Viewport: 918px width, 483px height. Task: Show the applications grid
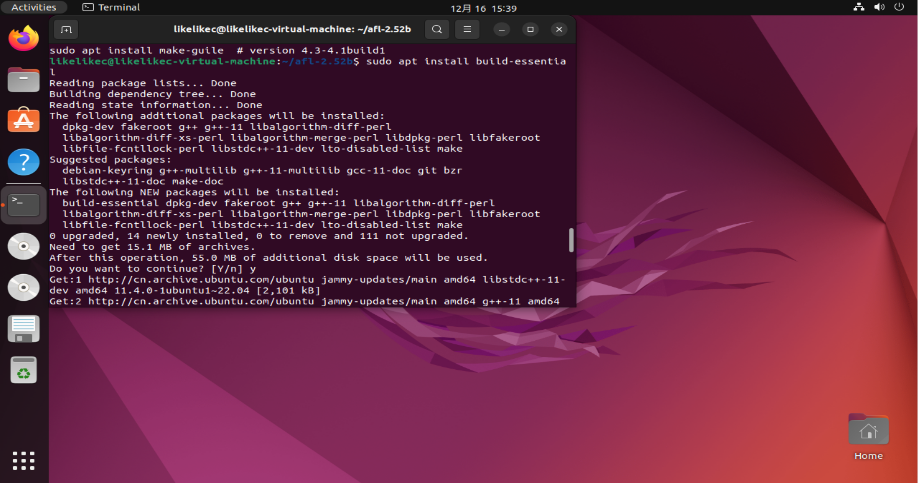tap(24, 460)
